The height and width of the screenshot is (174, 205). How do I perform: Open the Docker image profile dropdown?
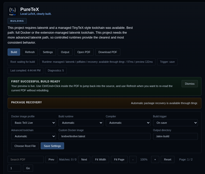coord(33,123)
